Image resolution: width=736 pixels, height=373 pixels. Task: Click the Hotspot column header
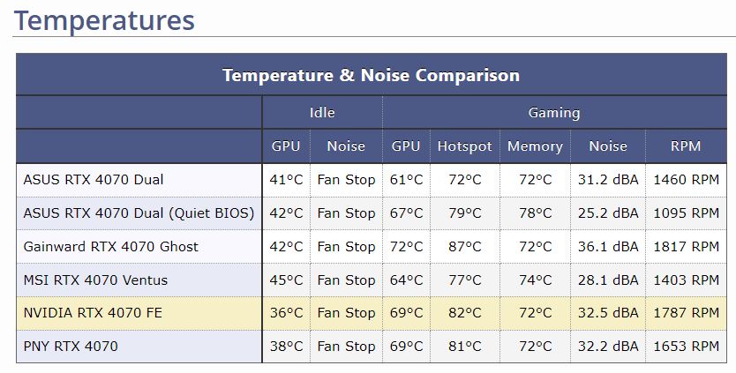tap(465, 146)
